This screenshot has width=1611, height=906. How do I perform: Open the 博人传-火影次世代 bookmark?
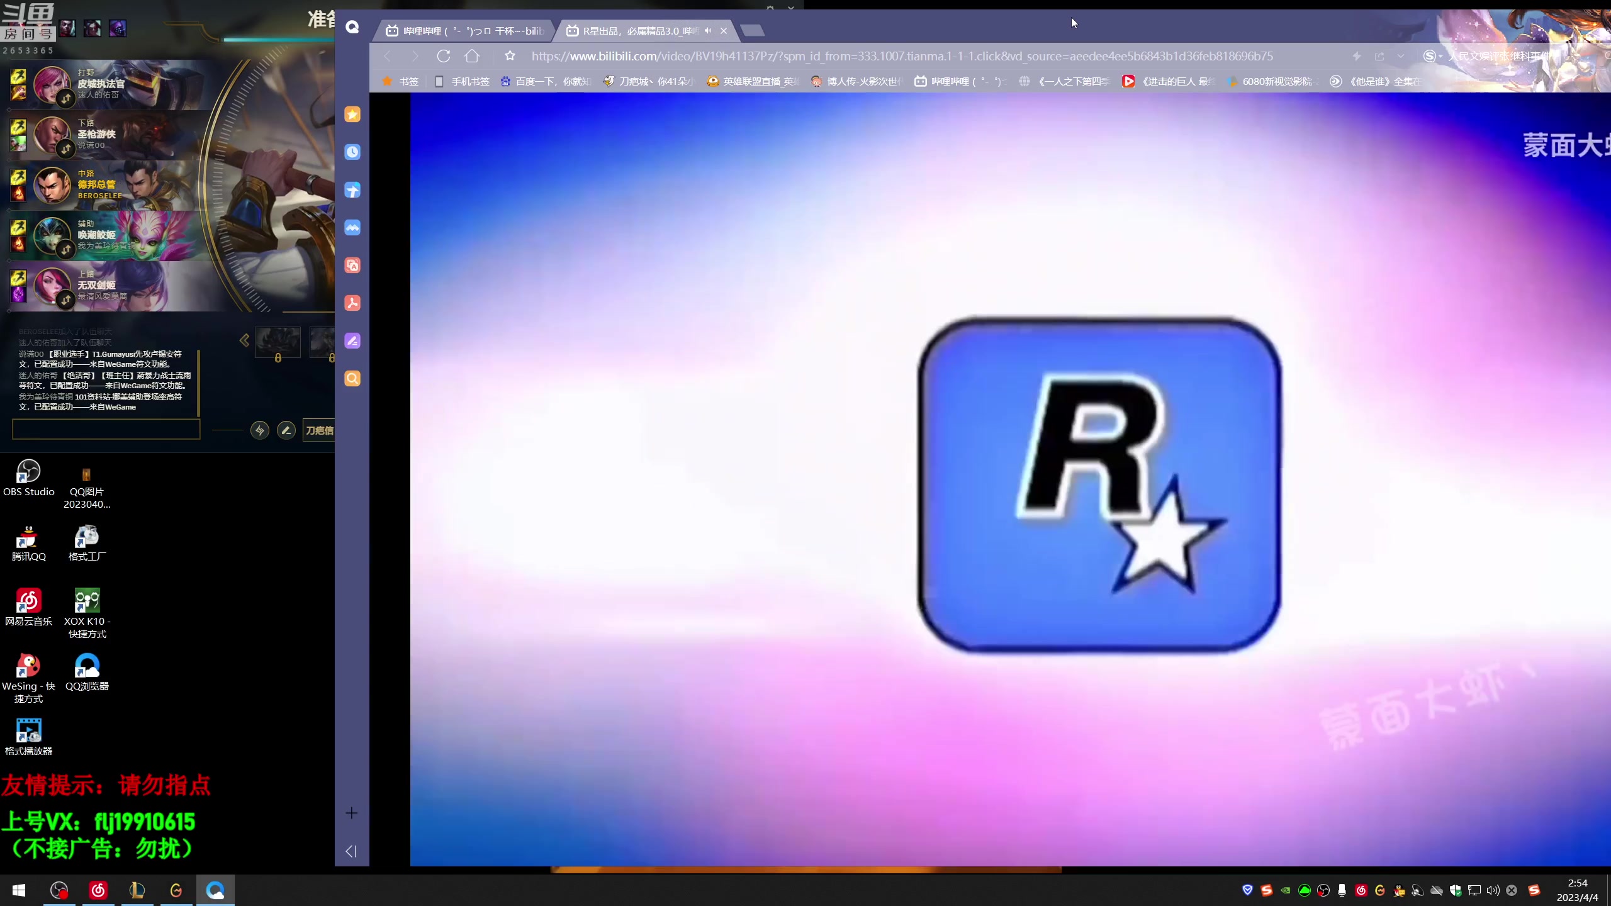[x=857, y=81]
